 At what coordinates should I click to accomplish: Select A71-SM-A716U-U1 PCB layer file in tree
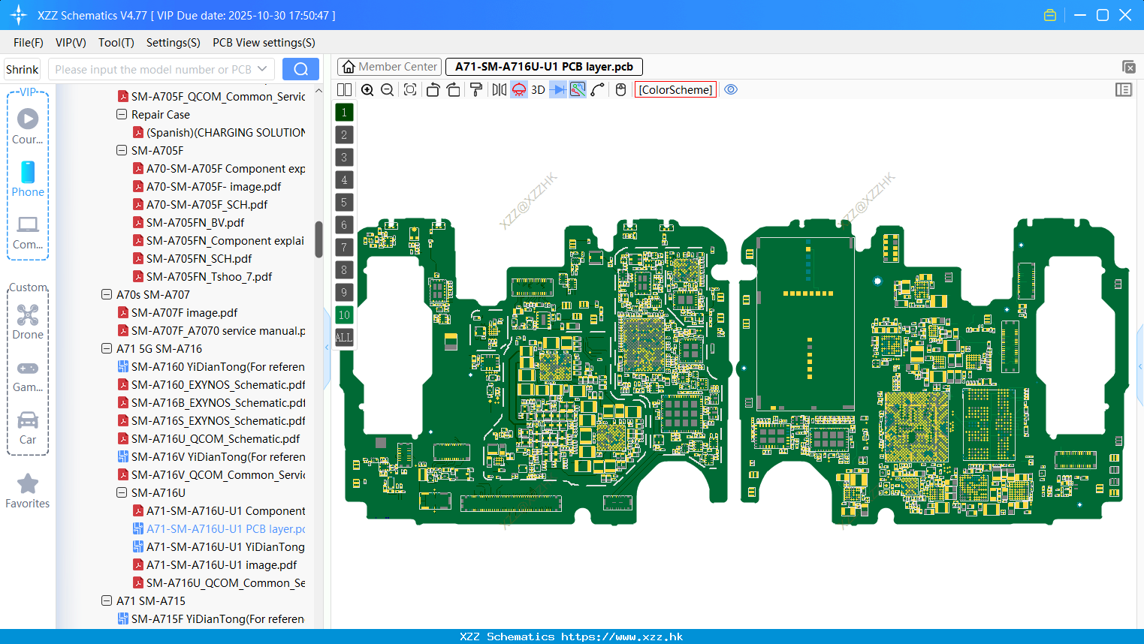coord(225,529)
